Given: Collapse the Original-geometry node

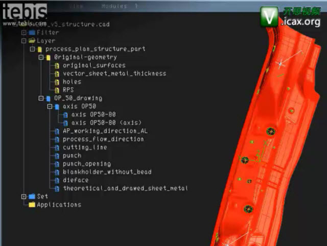Looking at the screenshot, I should point(41,57).
